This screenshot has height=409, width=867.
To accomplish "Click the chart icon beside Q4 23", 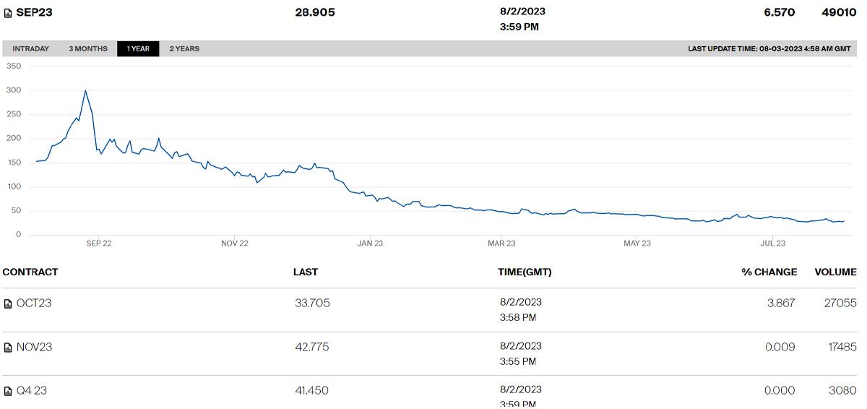I will pos(8,391).
